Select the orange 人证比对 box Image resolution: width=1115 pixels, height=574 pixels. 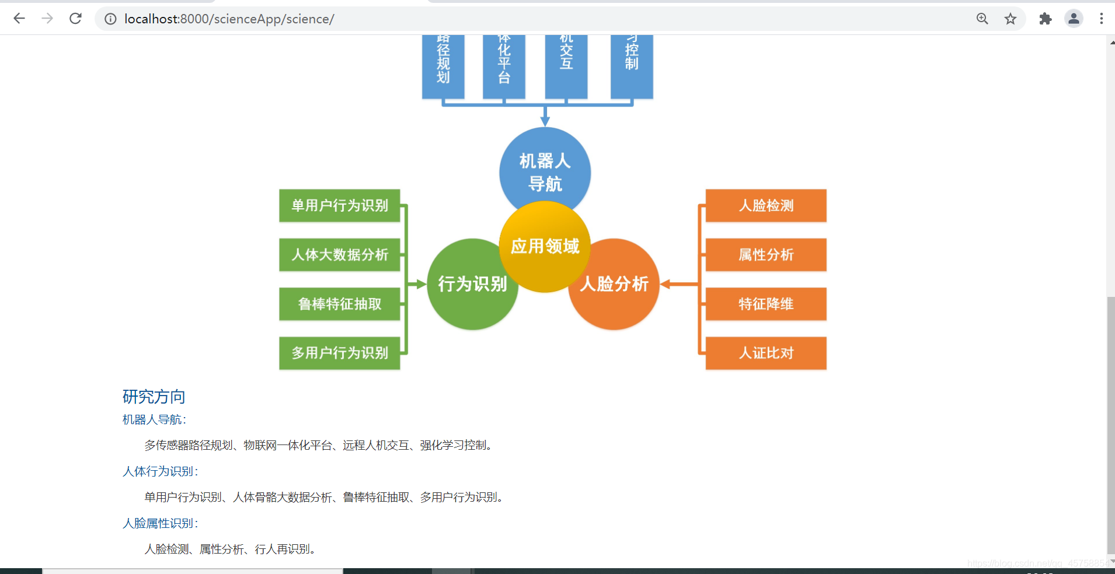tap(766, 353)
